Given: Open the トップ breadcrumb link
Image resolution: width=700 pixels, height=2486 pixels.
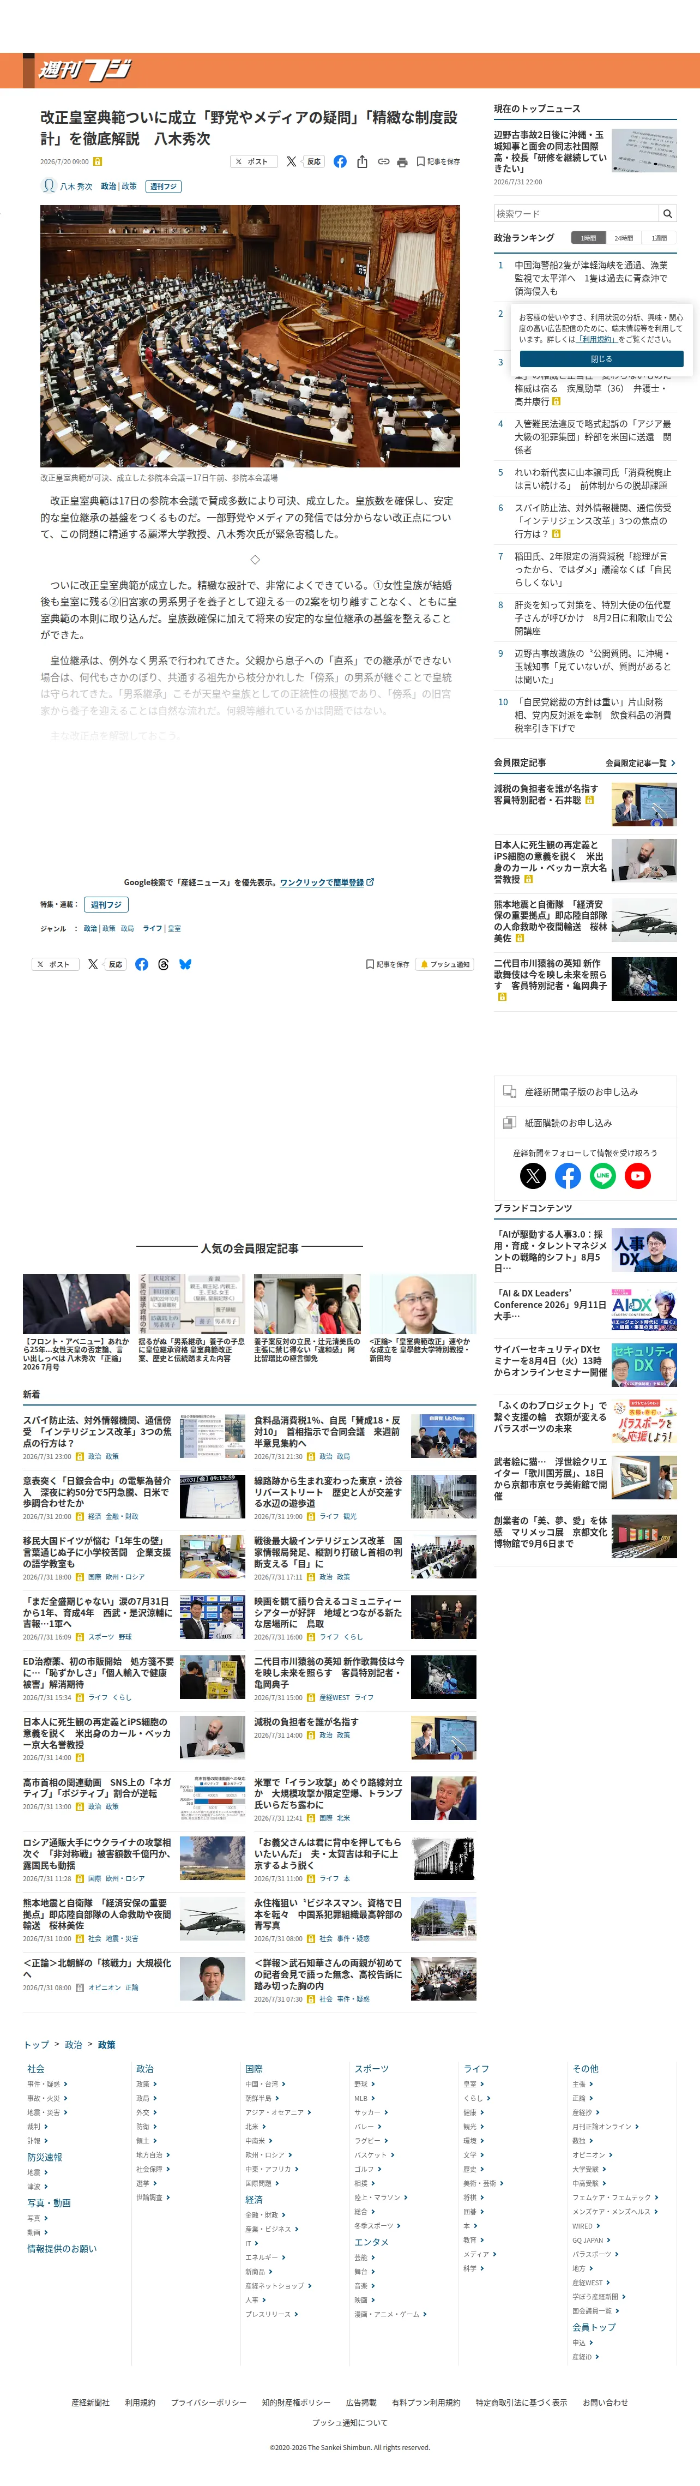Looking at the screenshot, I should click(x=35, y=2045).
